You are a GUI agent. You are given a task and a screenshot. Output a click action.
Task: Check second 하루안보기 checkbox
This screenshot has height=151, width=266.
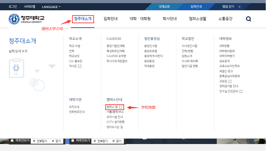(x=72, y=141)
